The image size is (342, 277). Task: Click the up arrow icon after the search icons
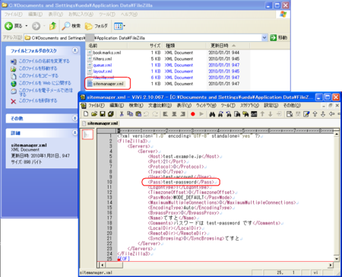262,114
